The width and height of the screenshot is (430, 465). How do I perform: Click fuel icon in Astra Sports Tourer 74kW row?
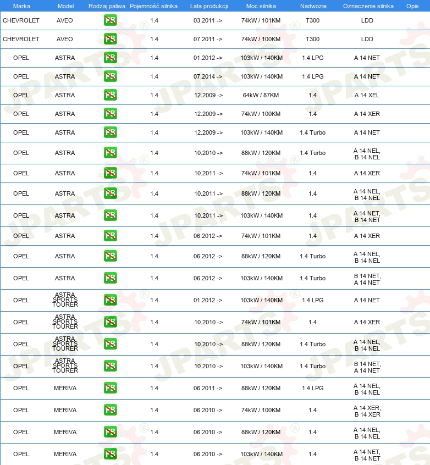[x=110, y=322]
